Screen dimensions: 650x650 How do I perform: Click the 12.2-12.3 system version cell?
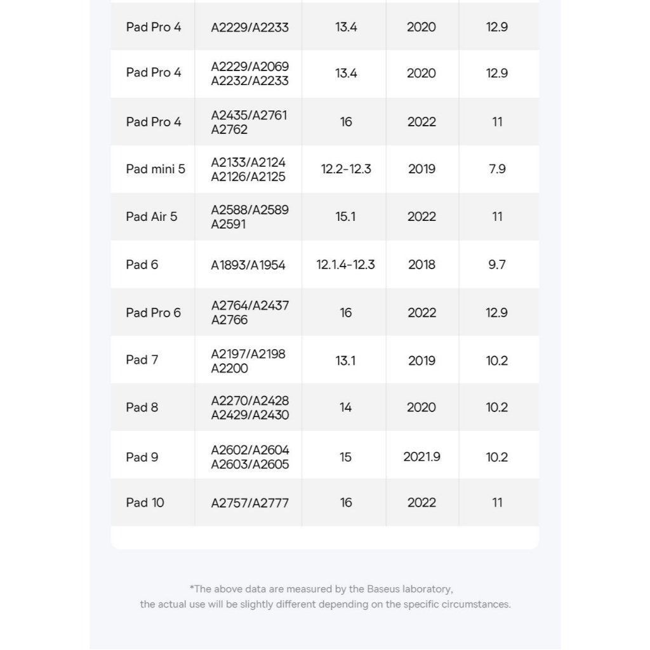(346, 169)
